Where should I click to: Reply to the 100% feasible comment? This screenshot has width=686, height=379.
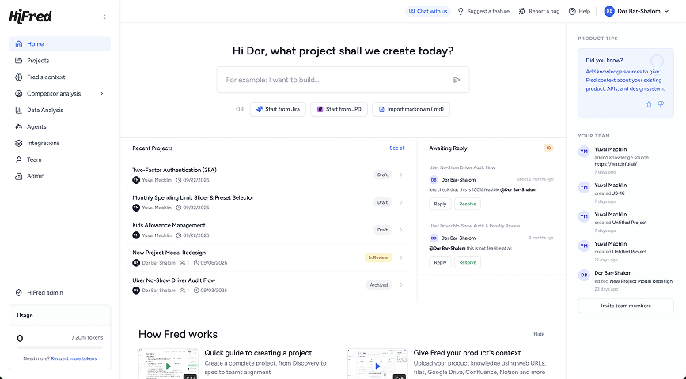pyautogui.click(x=440, y=204)
